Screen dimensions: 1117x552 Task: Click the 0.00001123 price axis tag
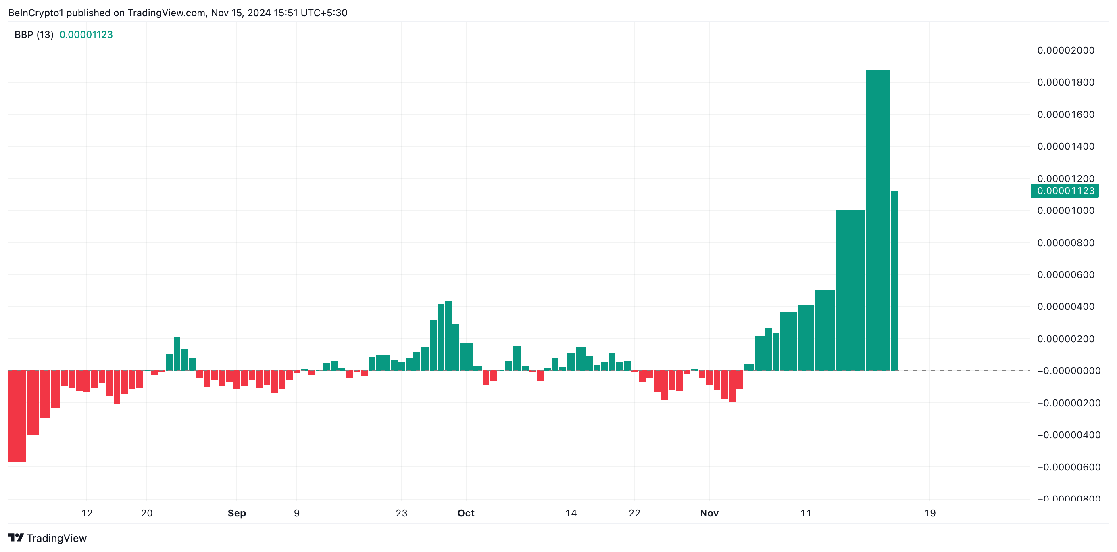1065,191
